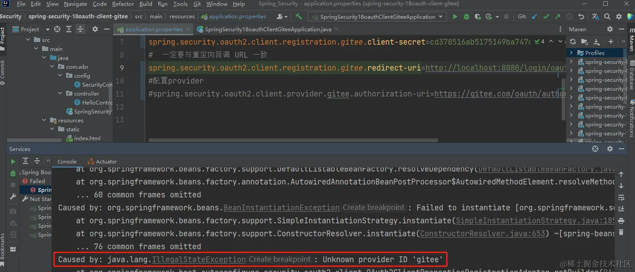This screenshot has width=635, height=272.
Task: Open run configuration dropdown
Action: pos(377,17)
